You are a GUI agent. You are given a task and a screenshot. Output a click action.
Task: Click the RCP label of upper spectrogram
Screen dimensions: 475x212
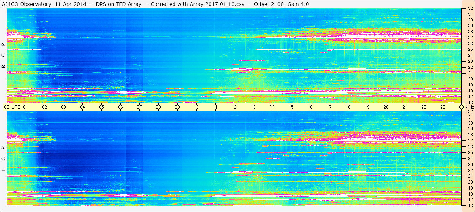(x=3, y=56)
